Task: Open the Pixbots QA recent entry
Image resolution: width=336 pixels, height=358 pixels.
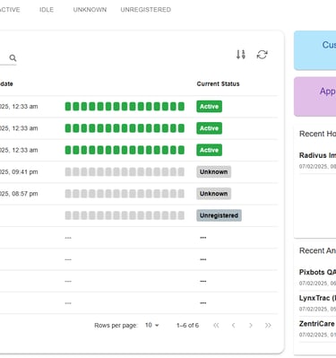Action: click(x=317, y=272)
